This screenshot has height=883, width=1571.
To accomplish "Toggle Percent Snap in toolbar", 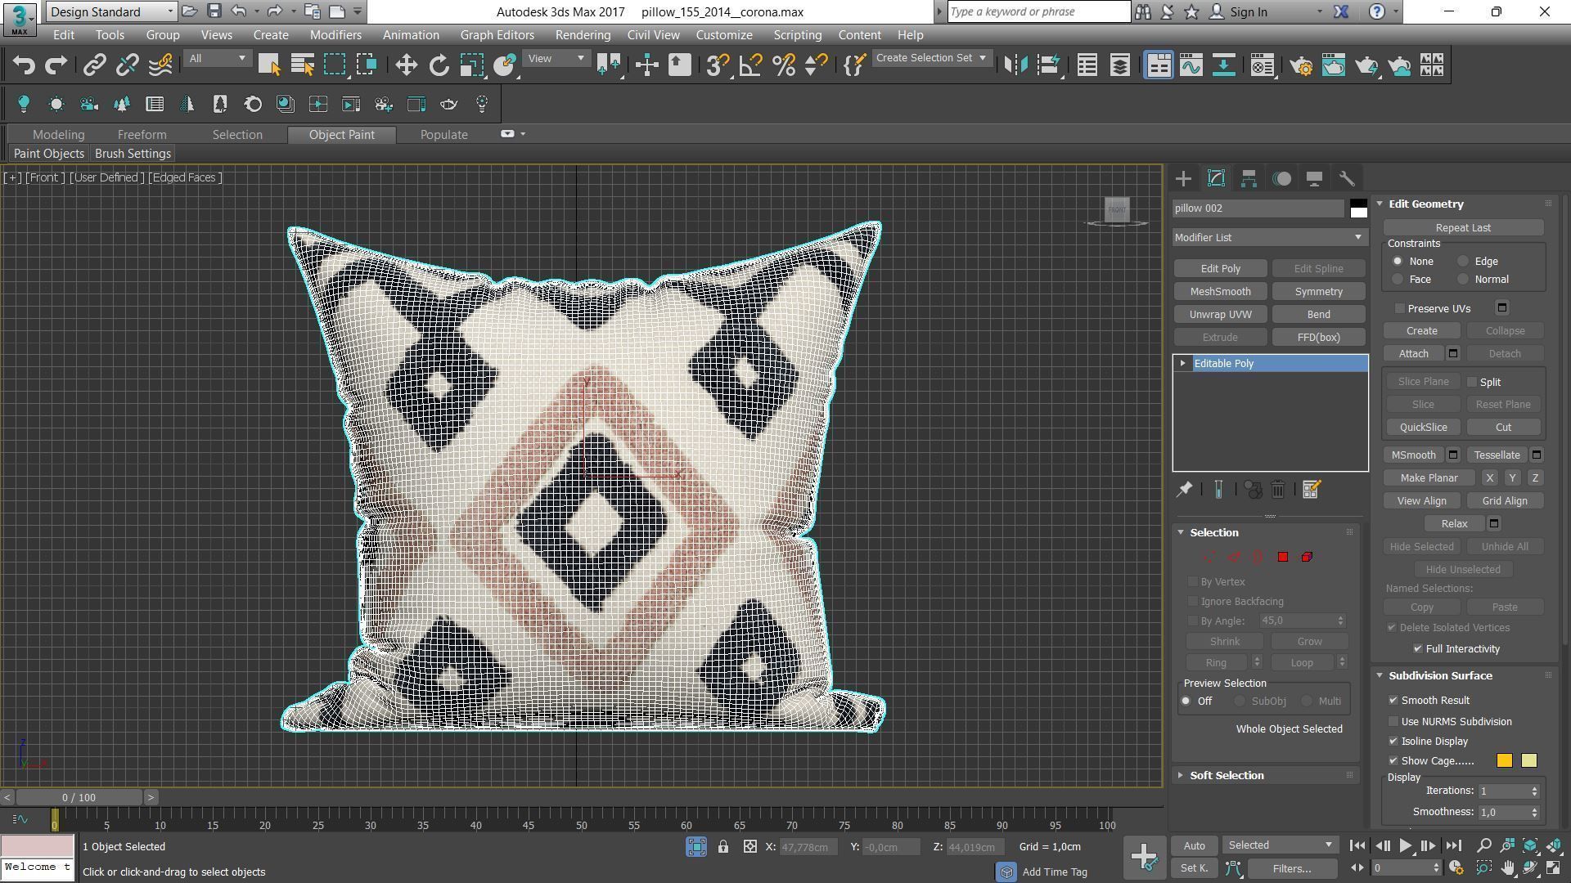I will (x=783, y=65).
